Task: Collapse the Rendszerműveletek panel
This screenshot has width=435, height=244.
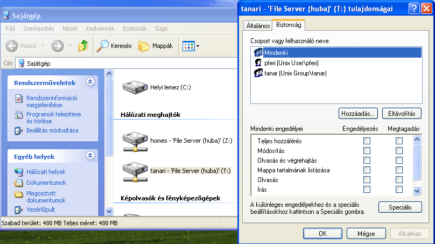Action: coord(90,82)
